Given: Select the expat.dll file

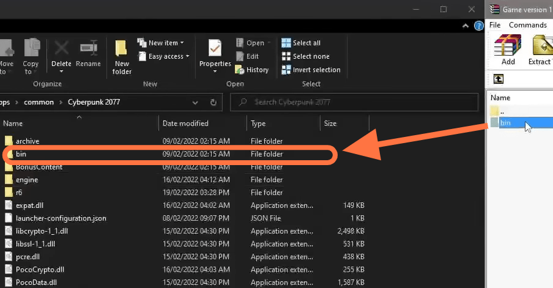Looking at the screenshot, I should tap(29, 205).
